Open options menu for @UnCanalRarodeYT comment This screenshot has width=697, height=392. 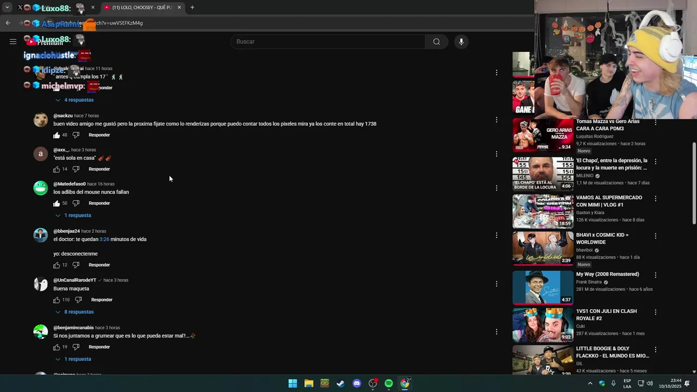[496, 284]
